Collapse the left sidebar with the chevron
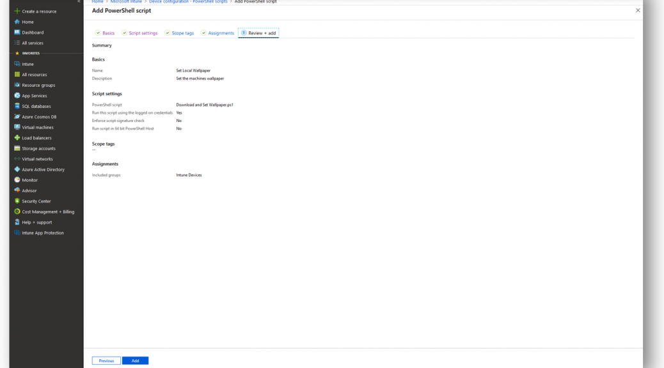664x368 pixels. 79,1
